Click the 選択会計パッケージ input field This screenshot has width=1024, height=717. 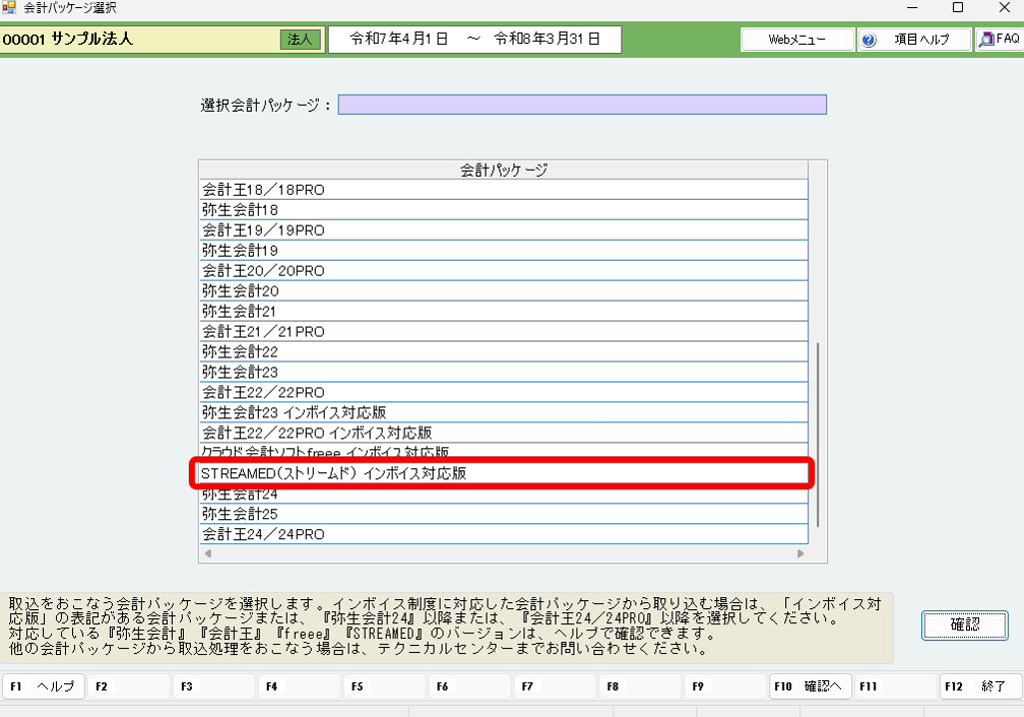[x=581, y=105]
